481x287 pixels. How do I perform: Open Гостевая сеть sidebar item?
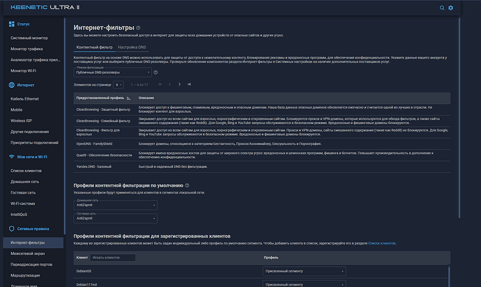coord(23,192)
